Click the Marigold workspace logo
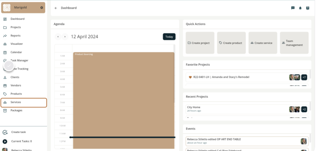This screenshot has width=316, height=151. click(x=7, y=8)
